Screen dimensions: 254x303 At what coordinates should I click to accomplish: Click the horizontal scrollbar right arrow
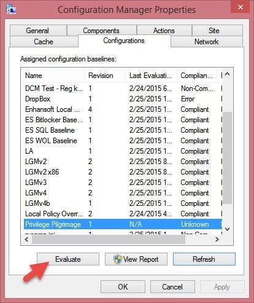(x=217, y=239)
